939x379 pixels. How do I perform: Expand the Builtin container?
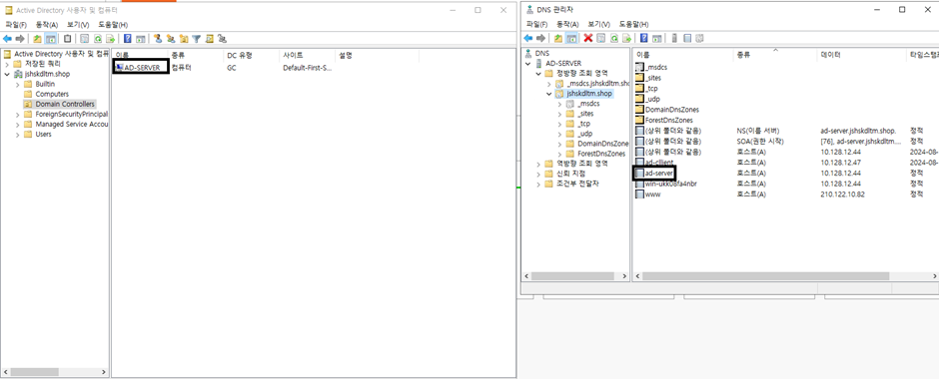17,85
